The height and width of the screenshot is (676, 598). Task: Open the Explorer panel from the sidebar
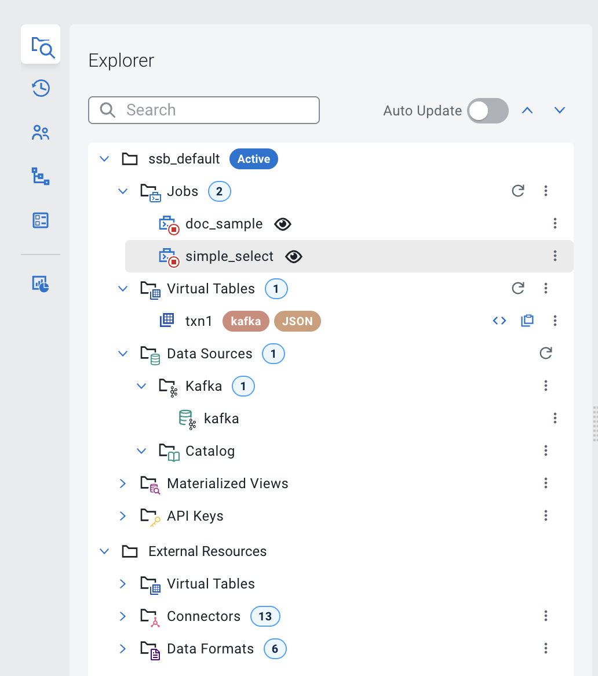[41, 44]
